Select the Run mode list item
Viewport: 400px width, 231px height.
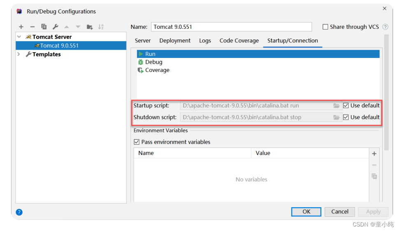click(x=258, y=54)
